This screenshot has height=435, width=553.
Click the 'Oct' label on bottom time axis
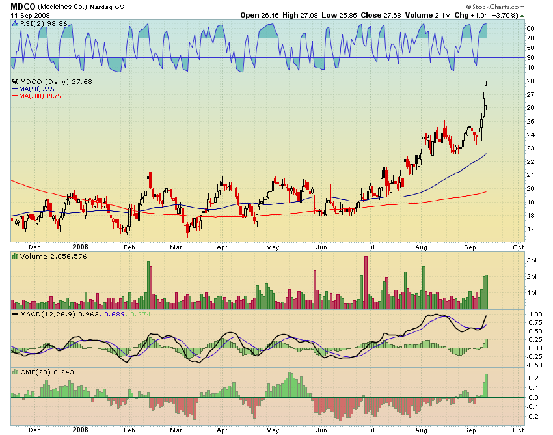[519, 430]
